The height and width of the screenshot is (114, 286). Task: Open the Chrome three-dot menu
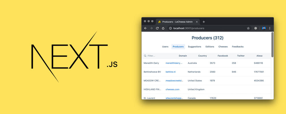pos(270,28)
